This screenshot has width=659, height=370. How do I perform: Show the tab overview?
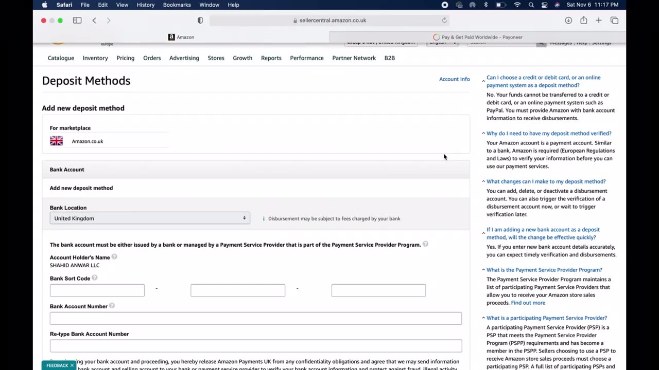tap(614, 20)
